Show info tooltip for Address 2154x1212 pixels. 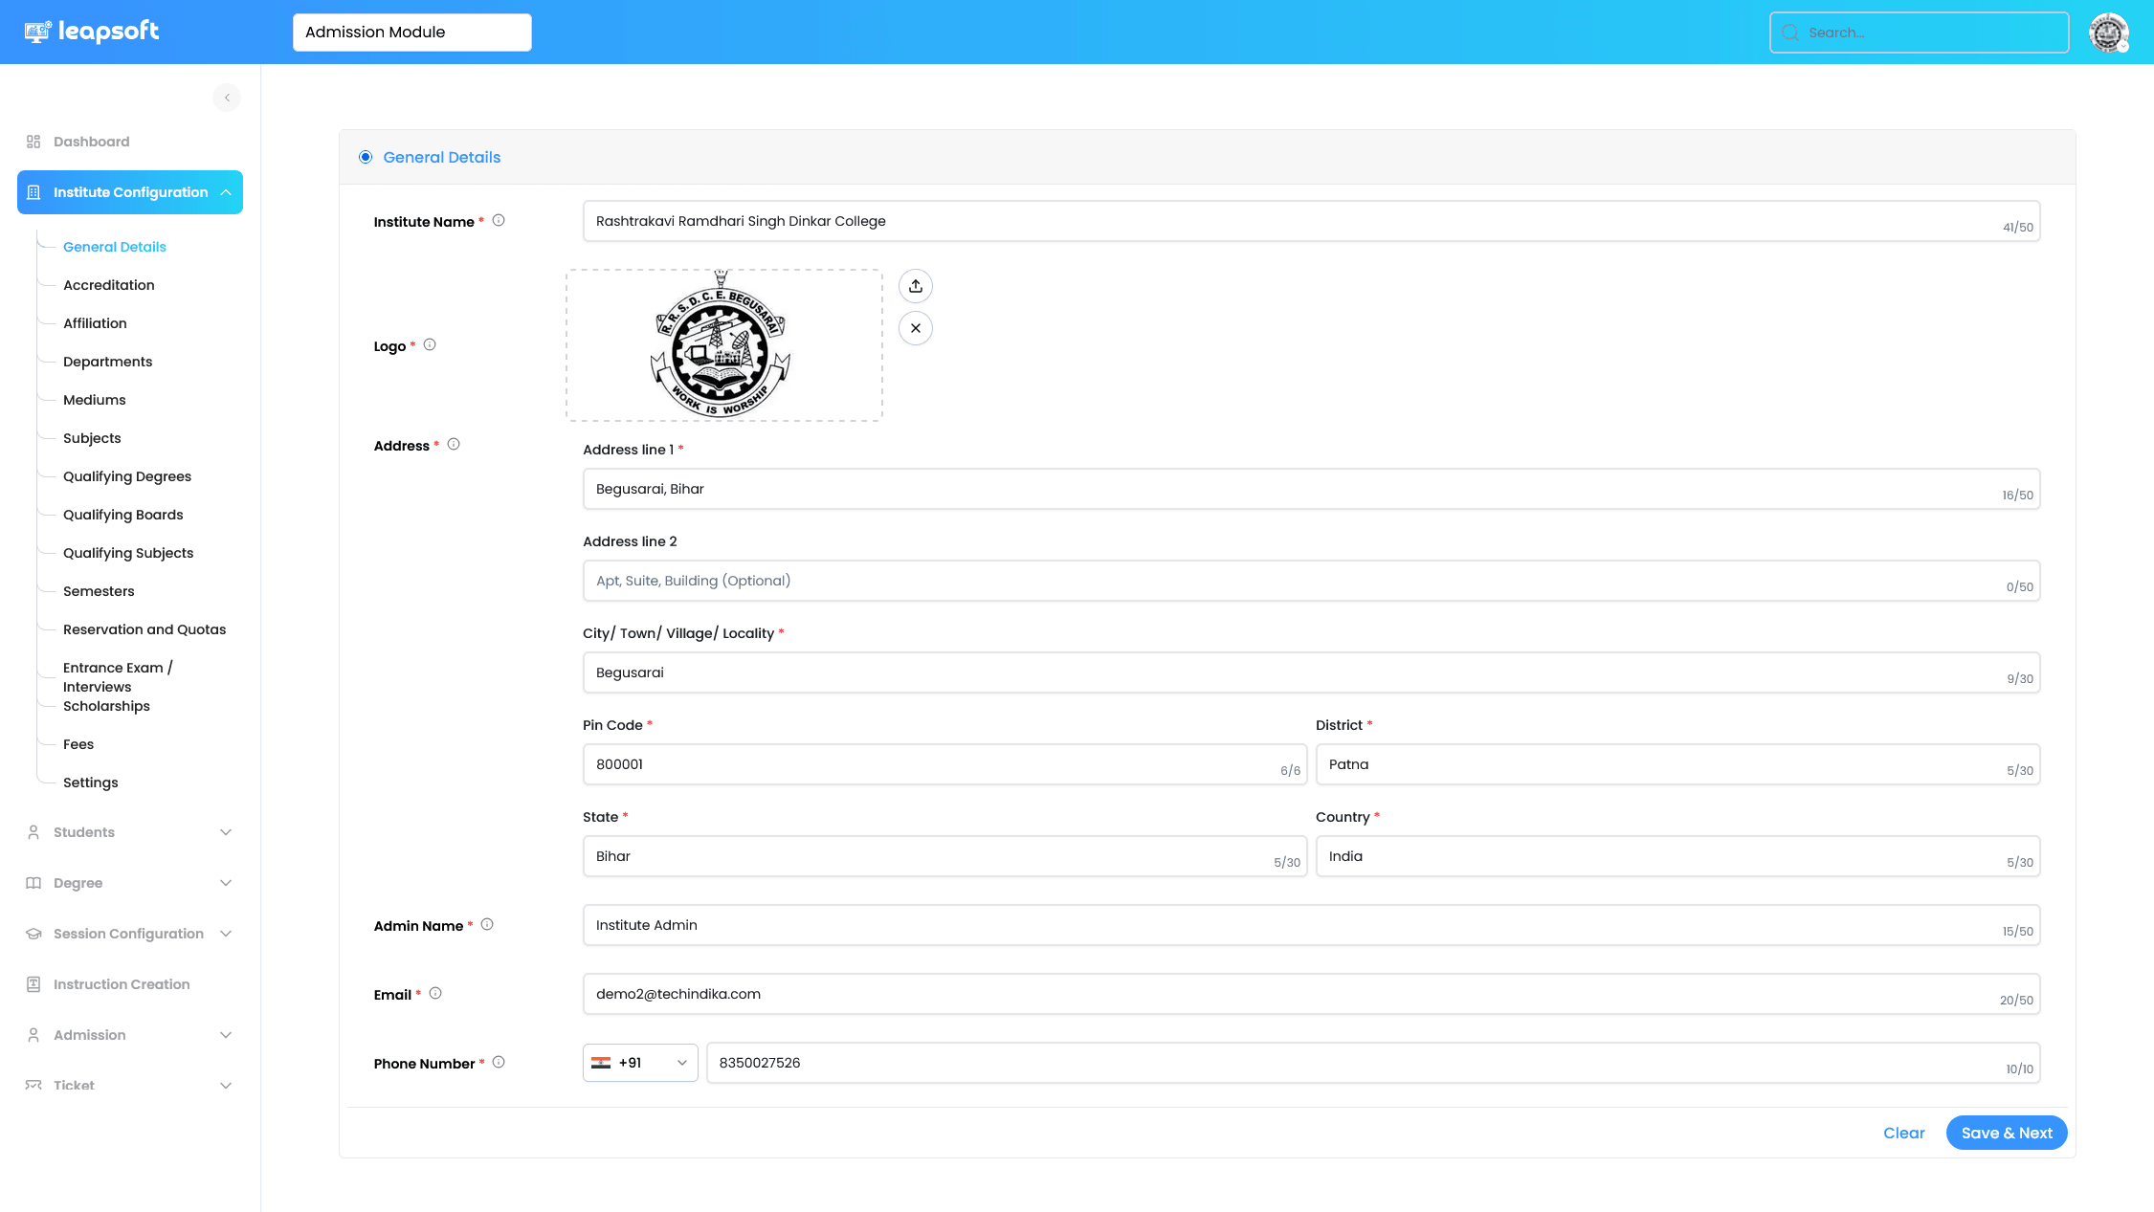click(454, 445)
